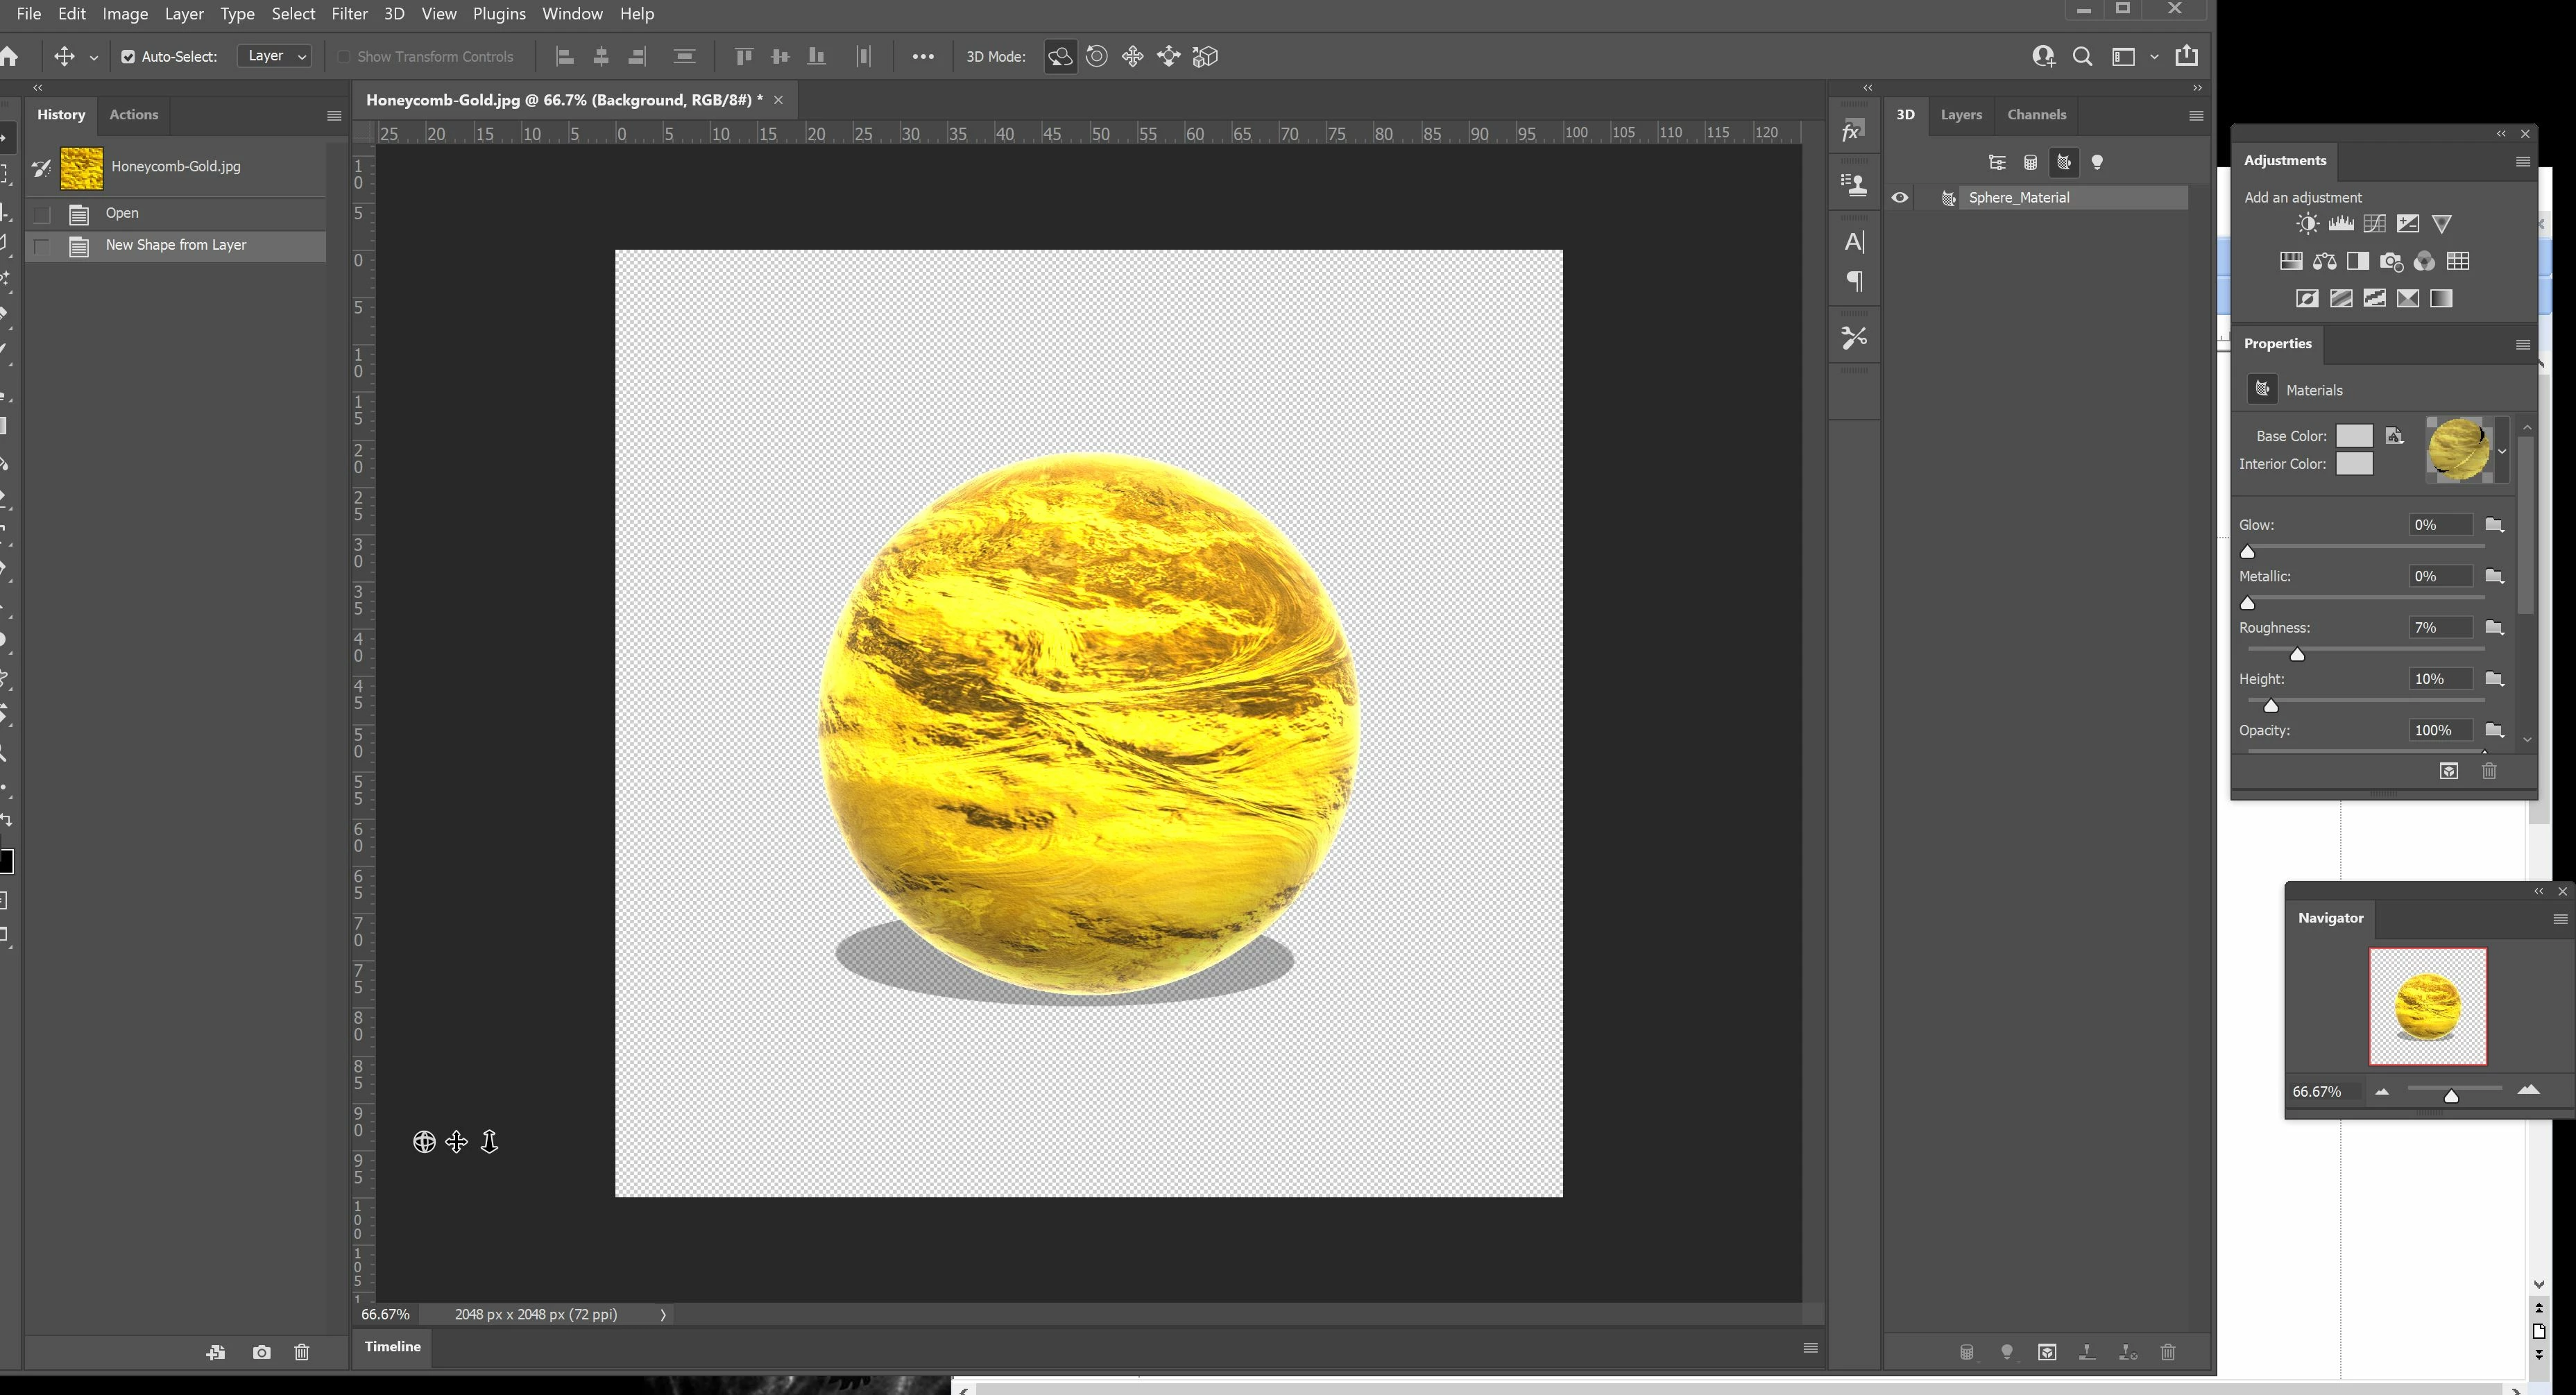Select the Pan 3D camera mode icon
The image size is (2576, 1395).
click(x=1133, y=57)
